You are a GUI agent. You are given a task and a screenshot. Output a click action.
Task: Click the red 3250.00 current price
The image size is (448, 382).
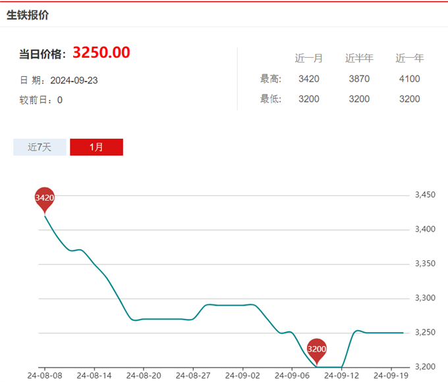101,53
